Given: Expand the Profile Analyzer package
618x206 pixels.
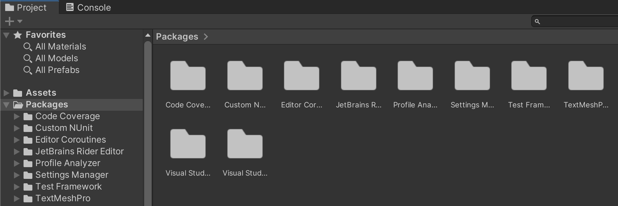Looking at the screenshot, I should 17,163.
